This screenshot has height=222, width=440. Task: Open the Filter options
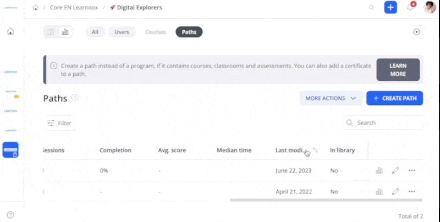click(59, 123)
